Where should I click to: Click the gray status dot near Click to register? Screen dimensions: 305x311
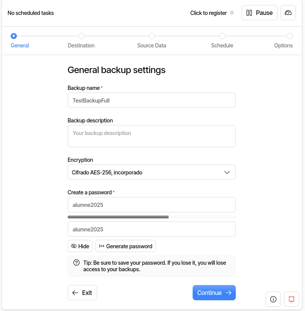tap(232, 13)
